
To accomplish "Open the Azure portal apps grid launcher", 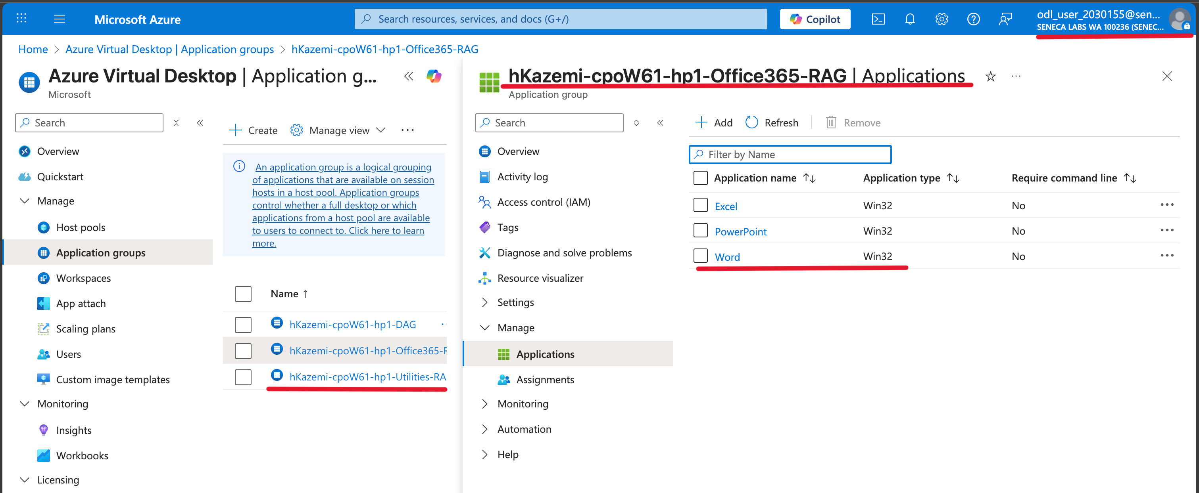I will (x=21, y=19).
